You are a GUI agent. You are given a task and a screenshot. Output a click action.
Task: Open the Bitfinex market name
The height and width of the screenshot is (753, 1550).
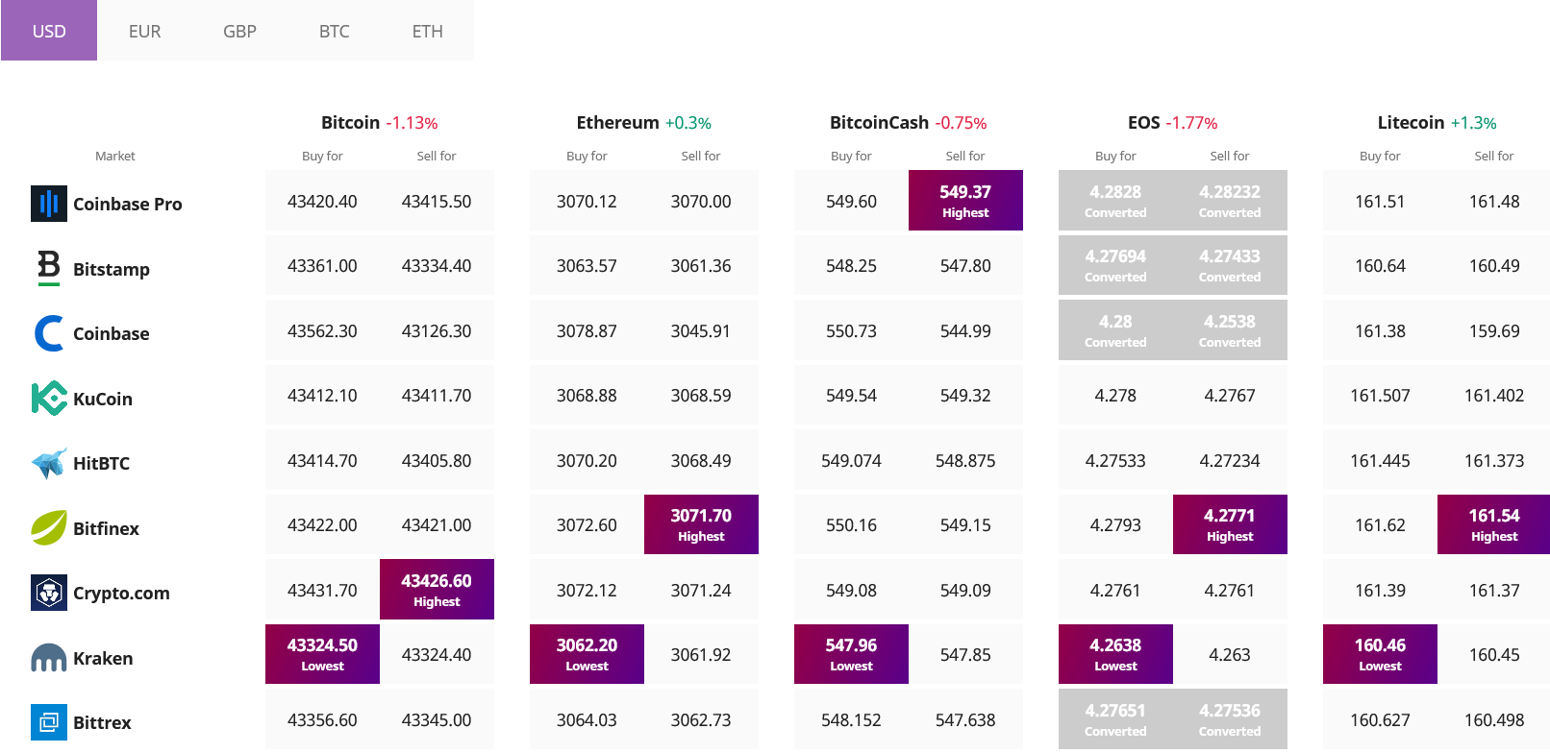click(x=106, y=528)
